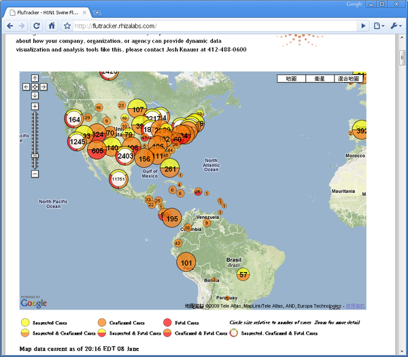Click the yellow 107 cases marker

pyautogui.click(x=137, y=109)
